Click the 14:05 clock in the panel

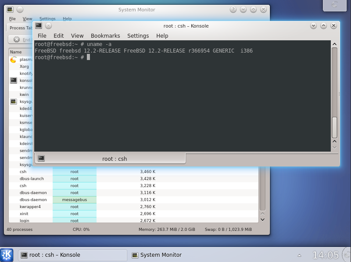[326, 255]
